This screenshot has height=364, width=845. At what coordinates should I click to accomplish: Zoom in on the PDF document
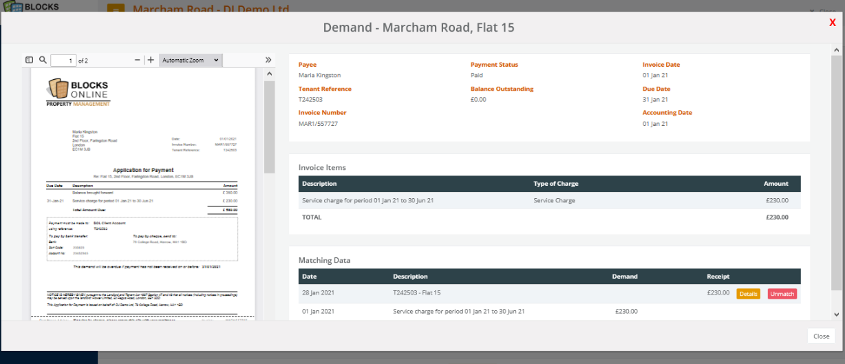click(x=151, y=61)
